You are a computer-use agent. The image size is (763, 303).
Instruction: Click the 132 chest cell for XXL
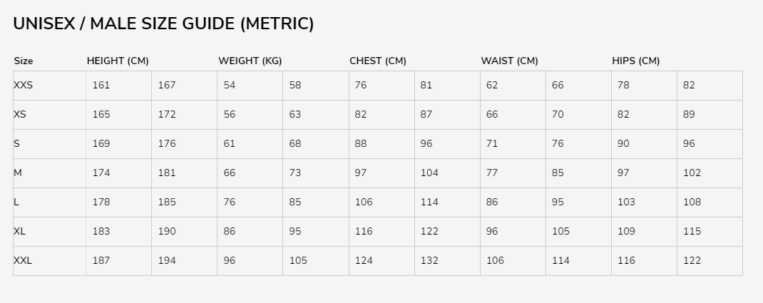point(429,260)
